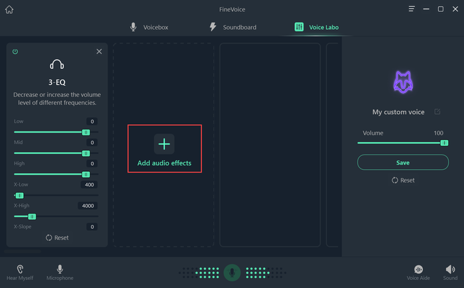
Task: Reset the 3-EQ effect settings
Action: coord(57,238)
